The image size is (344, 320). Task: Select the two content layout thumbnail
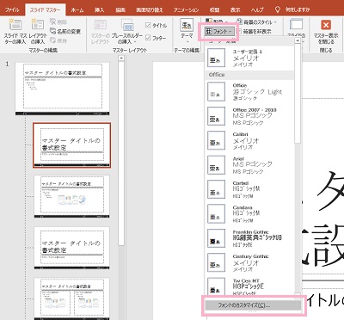pos(71,298)
